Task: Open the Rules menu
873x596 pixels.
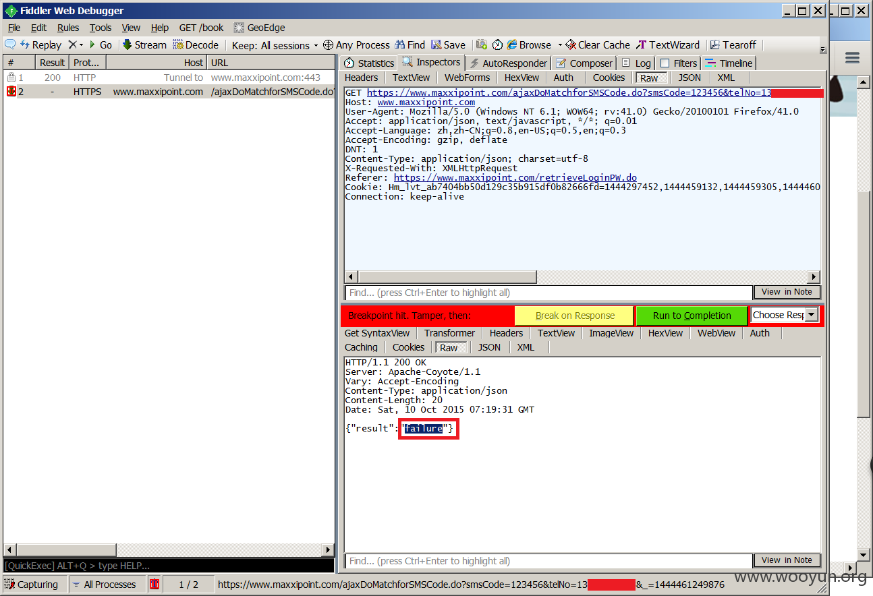Action: (68, 28)
